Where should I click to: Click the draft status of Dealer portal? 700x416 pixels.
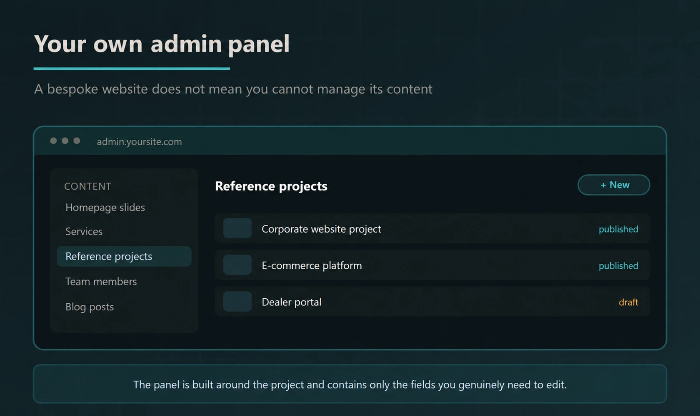point(628,302)
